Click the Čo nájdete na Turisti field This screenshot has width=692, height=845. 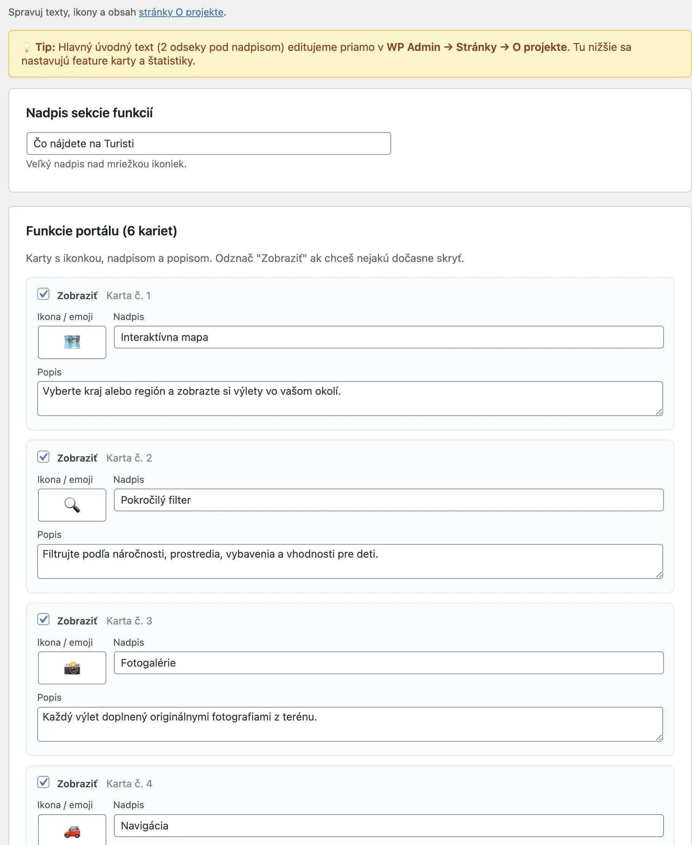209,143
